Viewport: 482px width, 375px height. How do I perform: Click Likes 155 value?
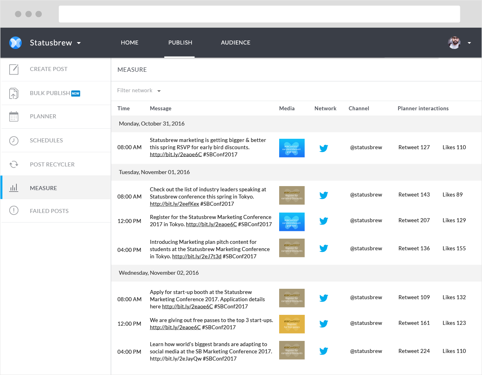point(454,248)
